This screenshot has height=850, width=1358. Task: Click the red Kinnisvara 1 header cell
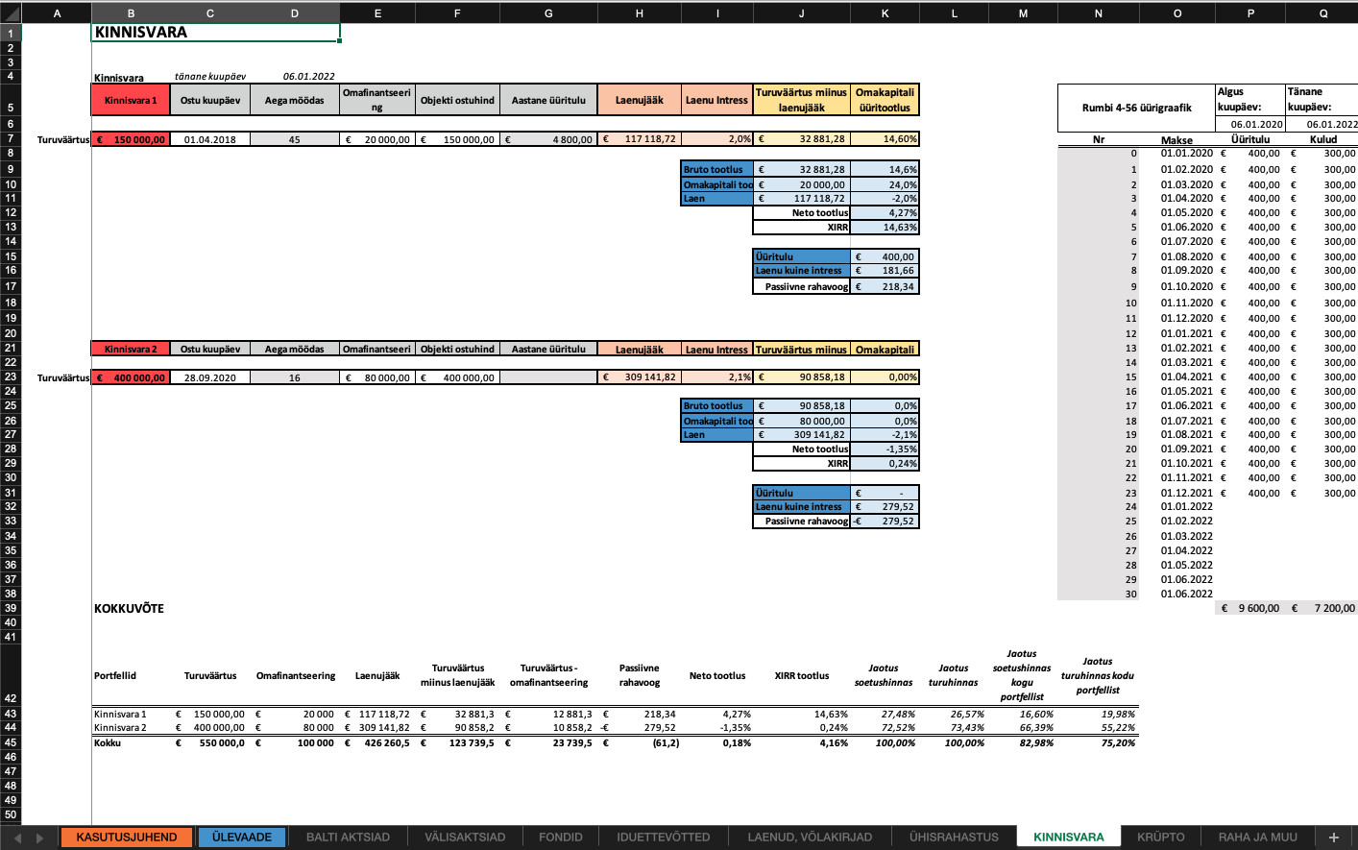(131, 100)
